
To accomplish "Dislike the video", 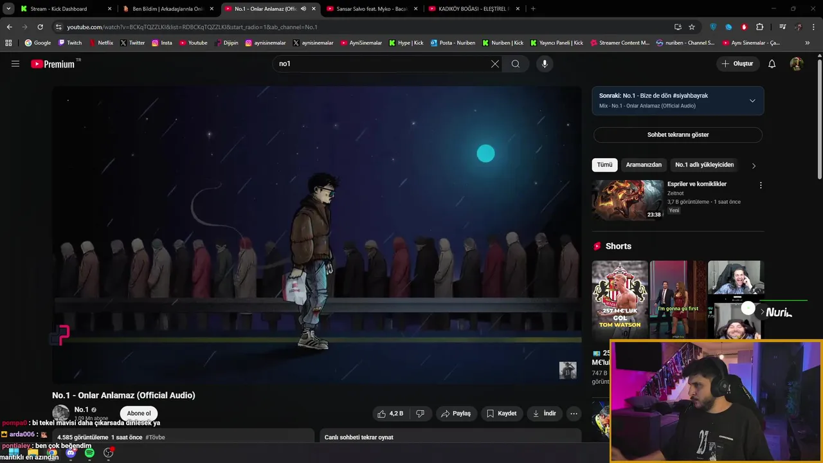I will pos(421,413).
